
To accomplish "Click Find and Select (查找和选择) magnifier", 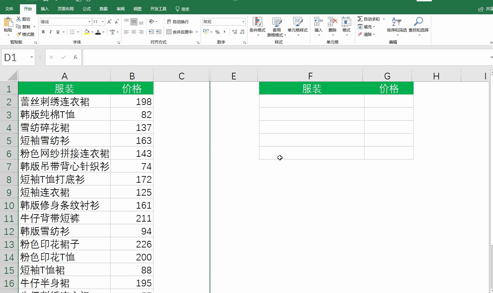I will click(418, 22).
